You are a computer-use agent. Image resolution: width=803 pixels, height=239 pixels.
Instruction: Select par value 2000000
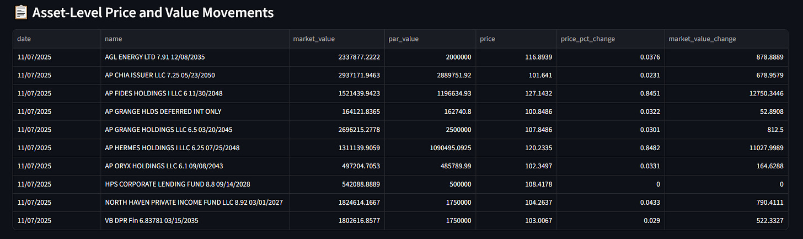430,57
